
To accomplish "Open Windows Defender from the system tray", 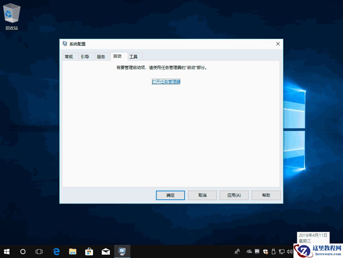I will [x=265, y=252].
